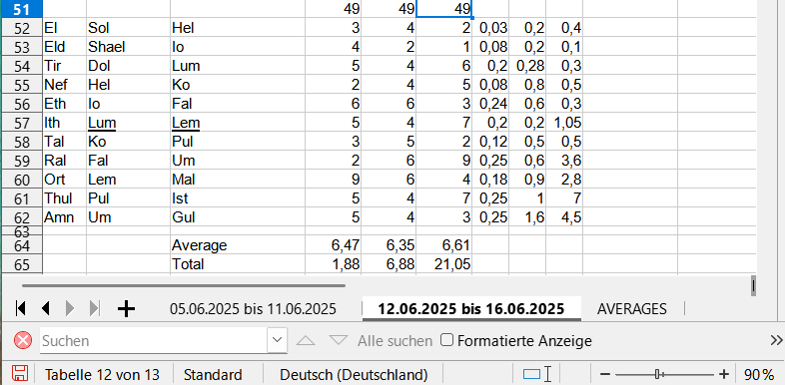
Task: Select the cell containing Gul
Action: pyautogui.click(x=238, y=218)
